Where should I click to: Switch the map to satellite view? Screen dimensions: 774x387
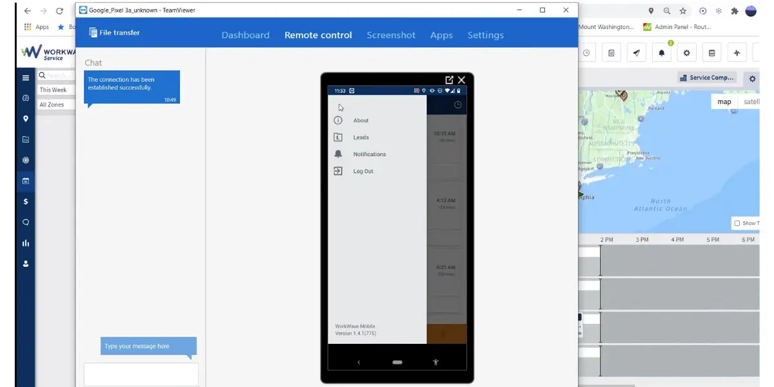[x=751, y=102]
